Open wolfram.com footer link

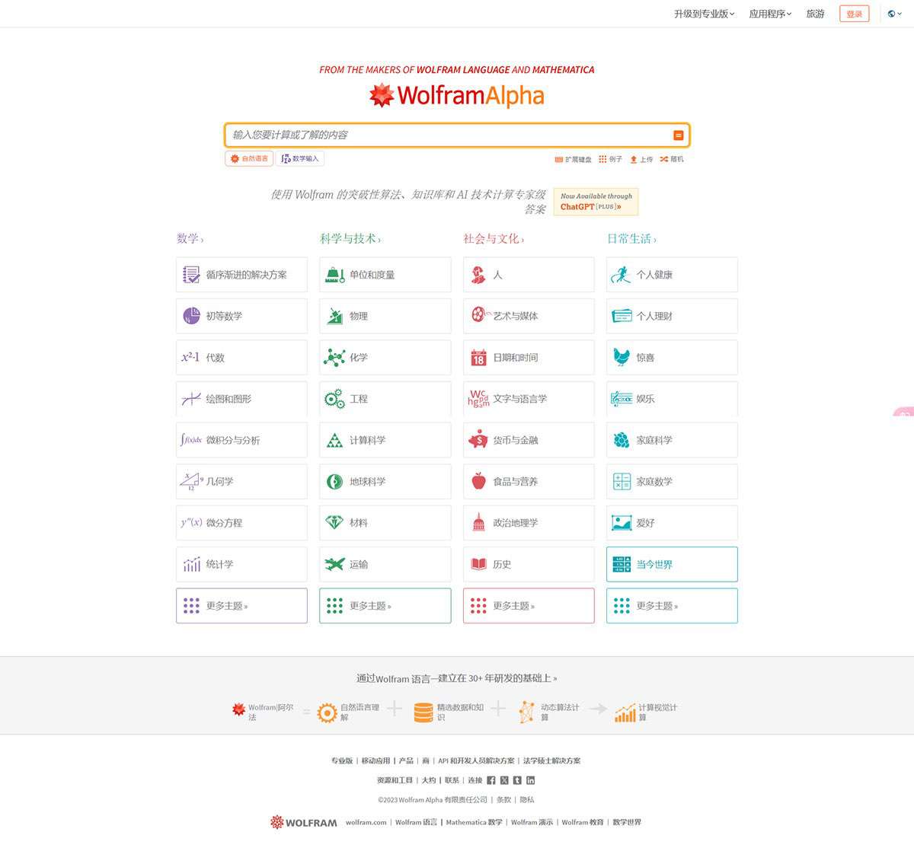(x=366, y=822)
